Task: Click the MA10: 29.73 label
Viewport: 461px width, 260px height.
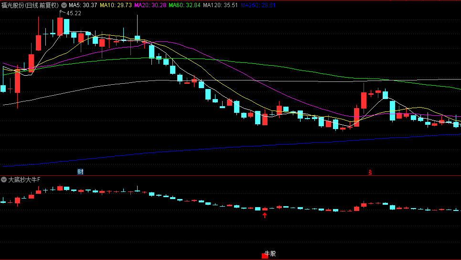Action: coord(116,5)
